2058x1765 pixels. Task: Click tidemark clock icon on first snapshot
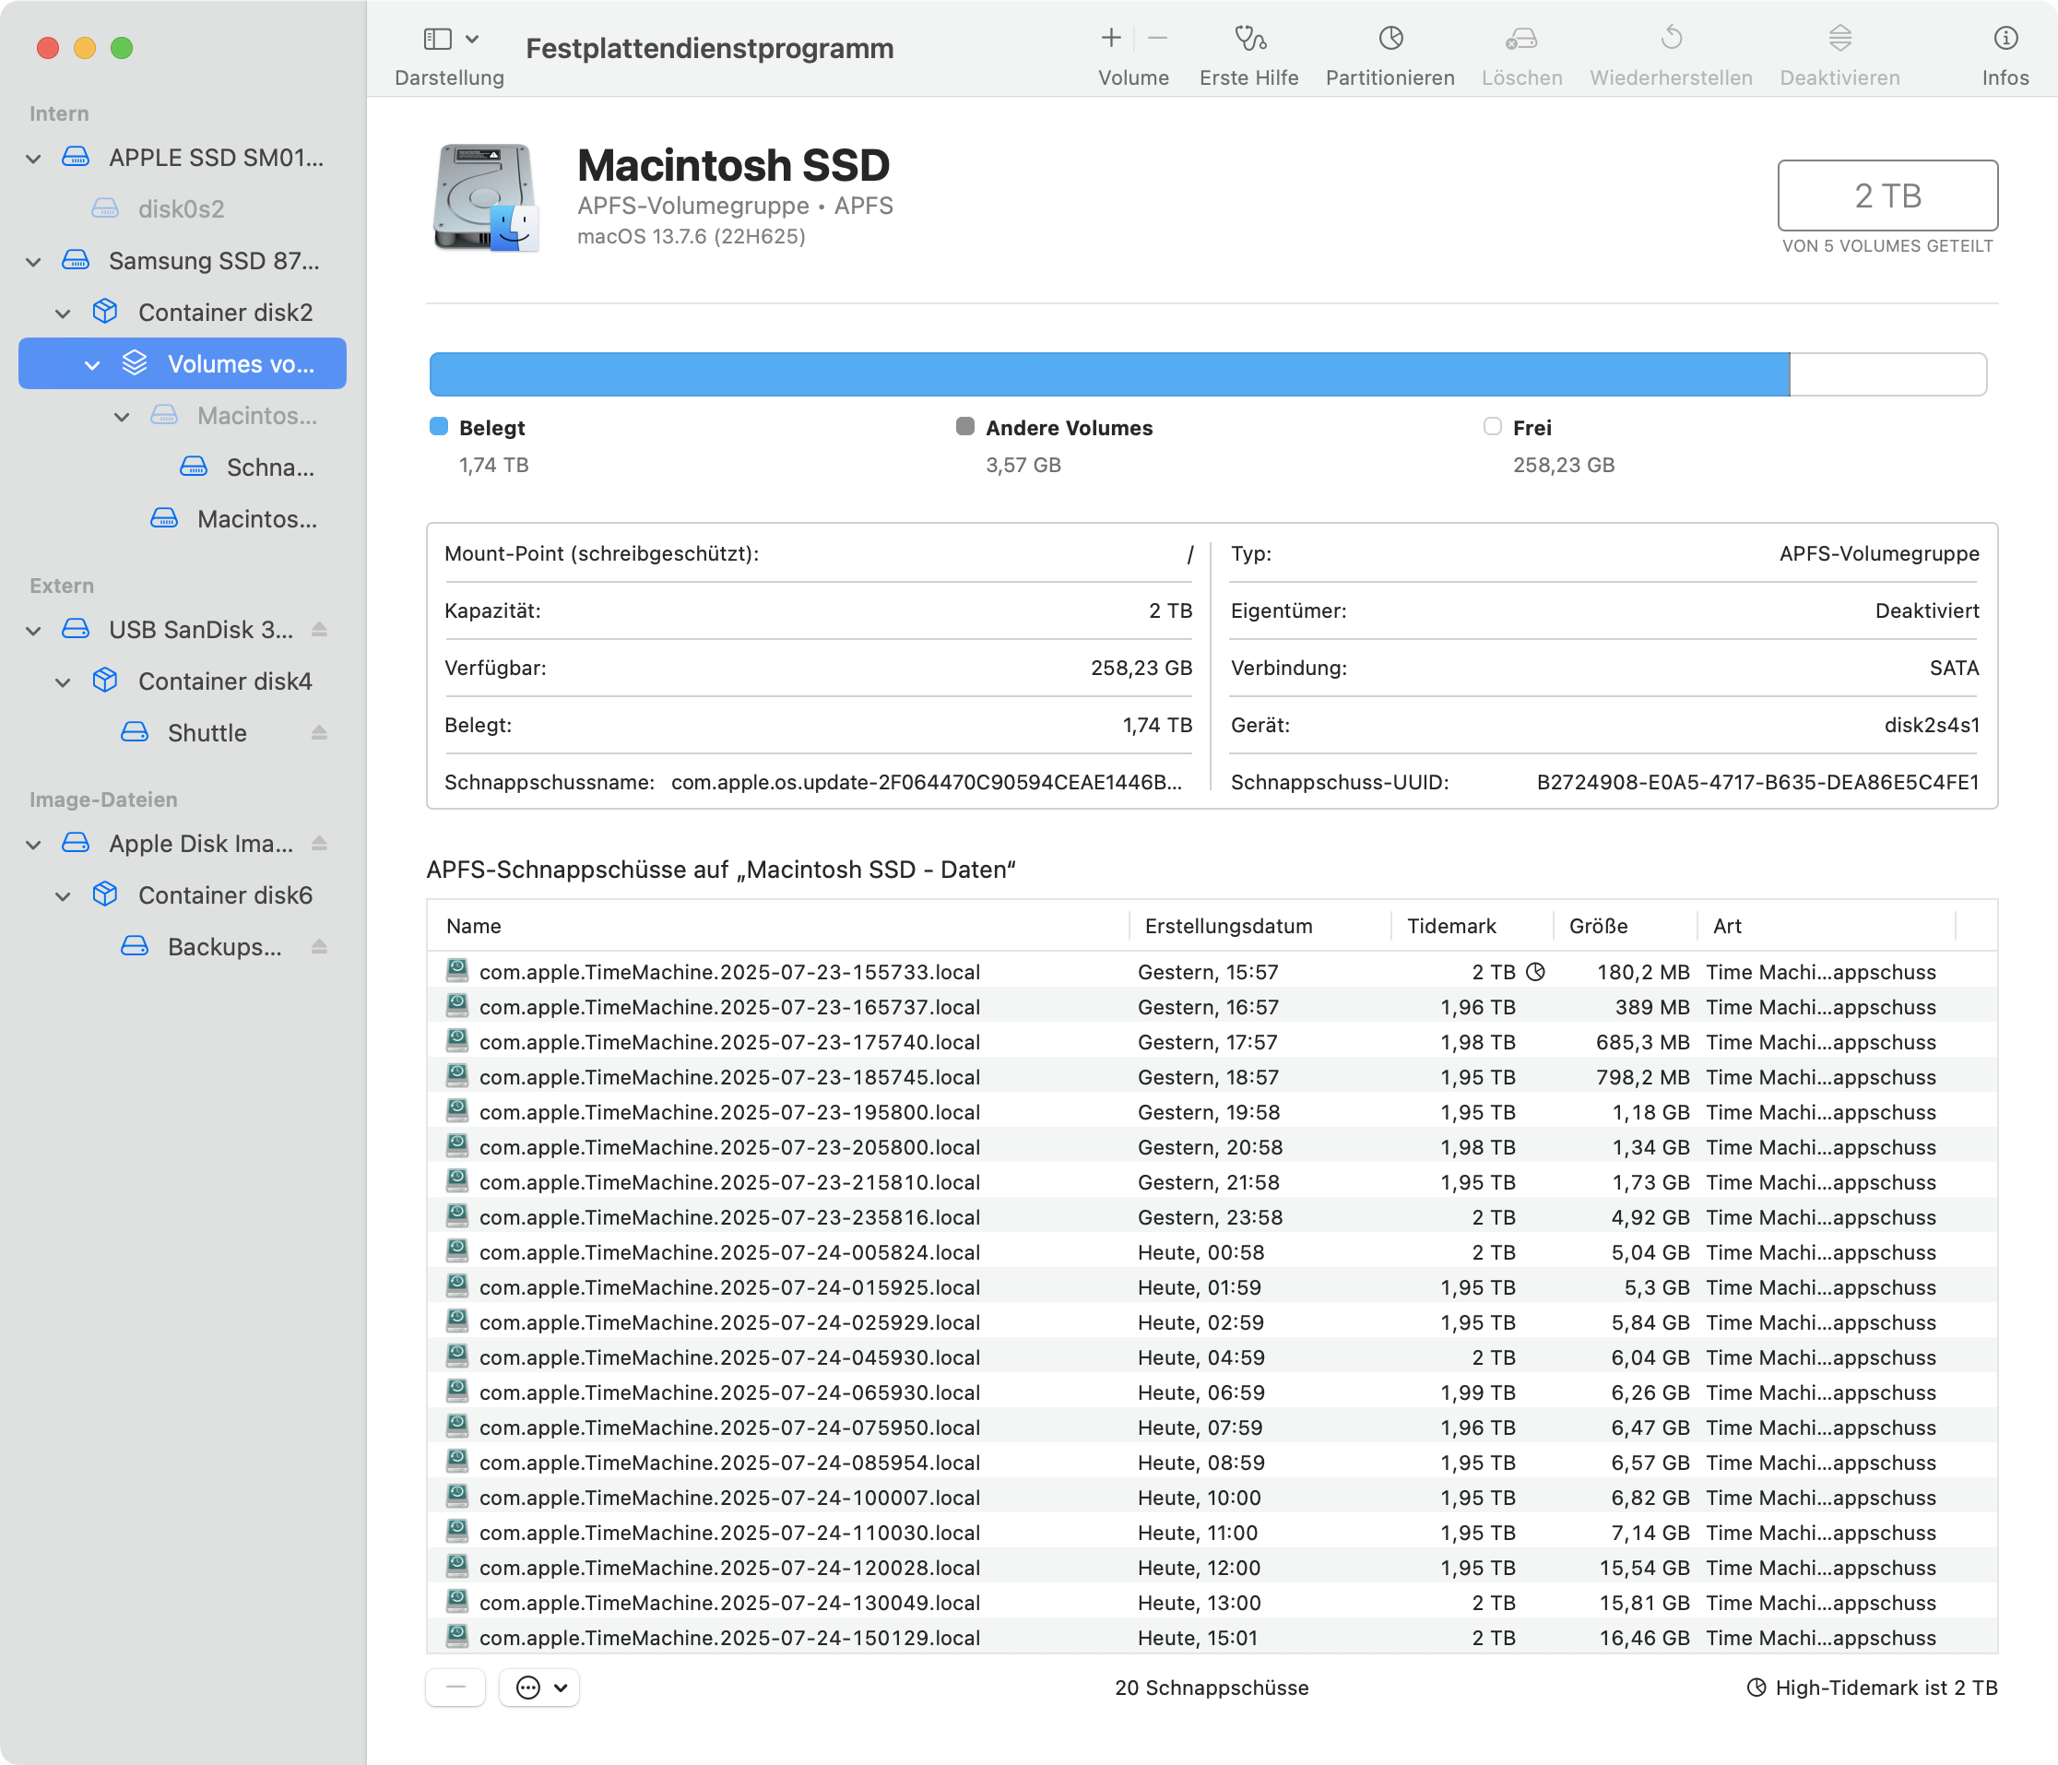click(x=1535, y=972)
